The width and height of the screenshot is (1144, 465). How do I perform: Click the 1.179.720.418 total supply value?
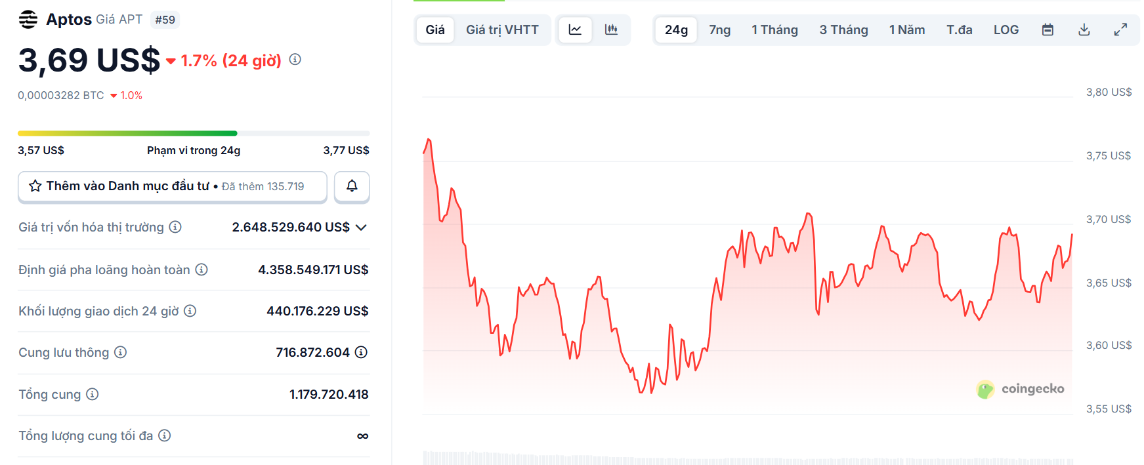[x=329, y=394]
